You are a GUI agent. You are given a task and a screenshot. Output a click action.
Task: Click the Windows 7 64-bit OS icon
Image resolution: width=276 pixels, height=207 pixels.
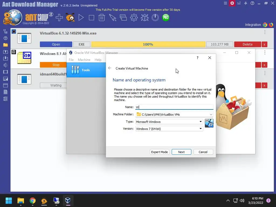(209, 123)
